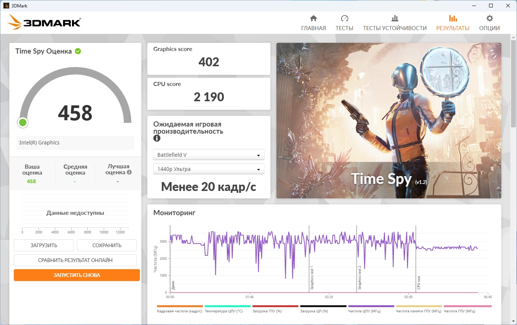Click the Данные недоступны message
The height and width of the screenshot is (325, 517).
point(75,213)
